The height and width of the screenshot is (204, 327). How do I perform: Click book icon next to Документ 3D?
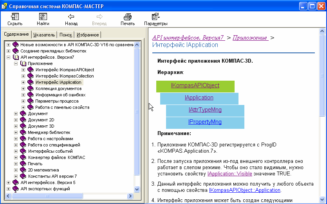click(23, 126)
